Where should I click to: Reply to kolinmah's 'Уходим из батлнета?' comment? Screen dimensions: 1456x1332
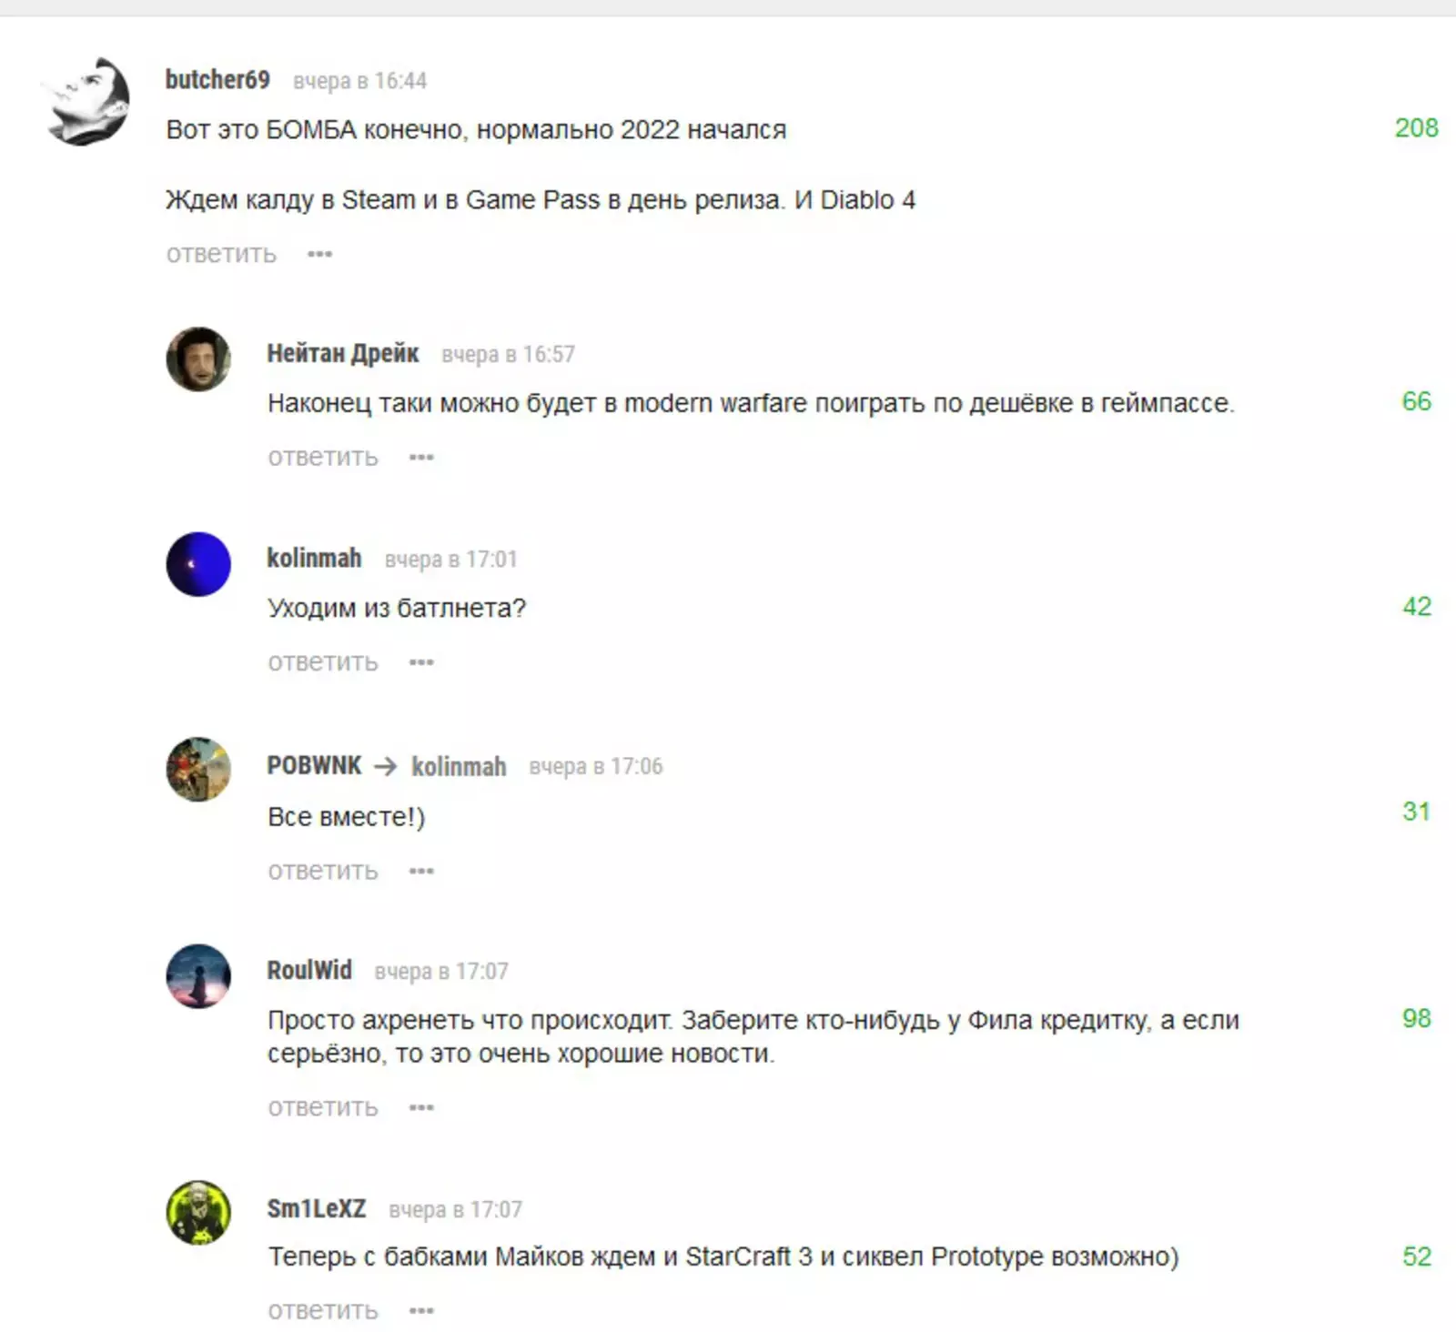point(322,662)
